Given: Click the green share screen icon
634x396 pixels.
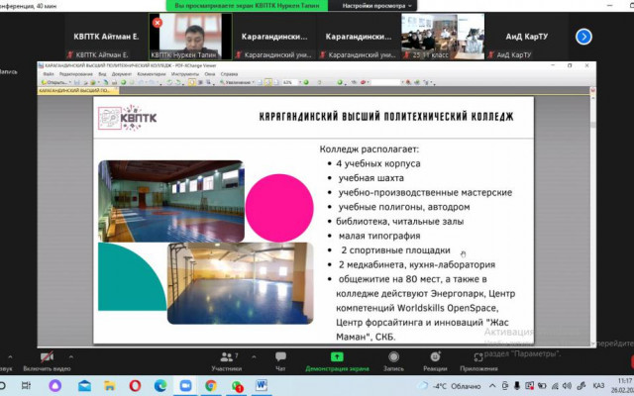Looking at the screenshot, I should (x=337, y=356).
